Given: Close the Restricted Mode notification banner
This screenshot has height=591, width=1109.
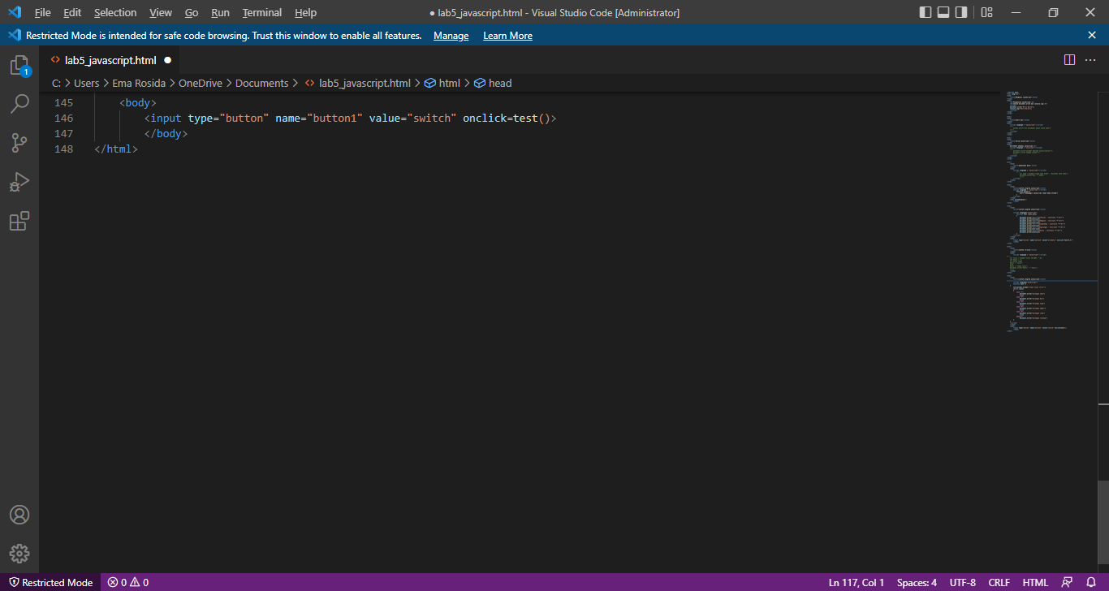Looking at the screenshot, I should pos(1092,35).
